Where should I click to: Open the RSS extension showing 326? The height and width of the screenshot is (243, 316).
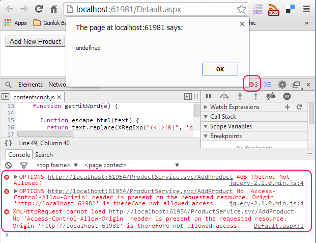point(273,10)
